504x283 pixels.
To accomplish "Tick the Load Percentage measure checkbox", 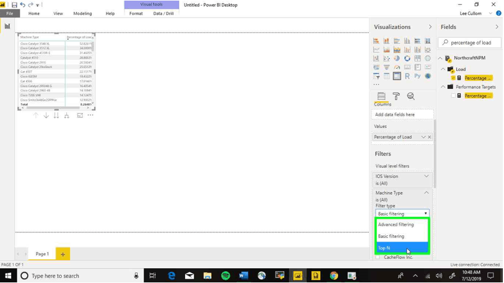I will (453, 78).
